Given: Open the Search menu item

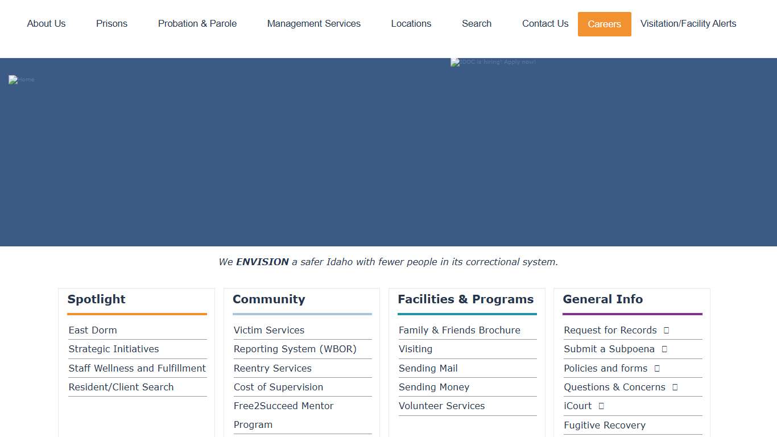Looking at the screenshot, I should [x=476, y=24].
